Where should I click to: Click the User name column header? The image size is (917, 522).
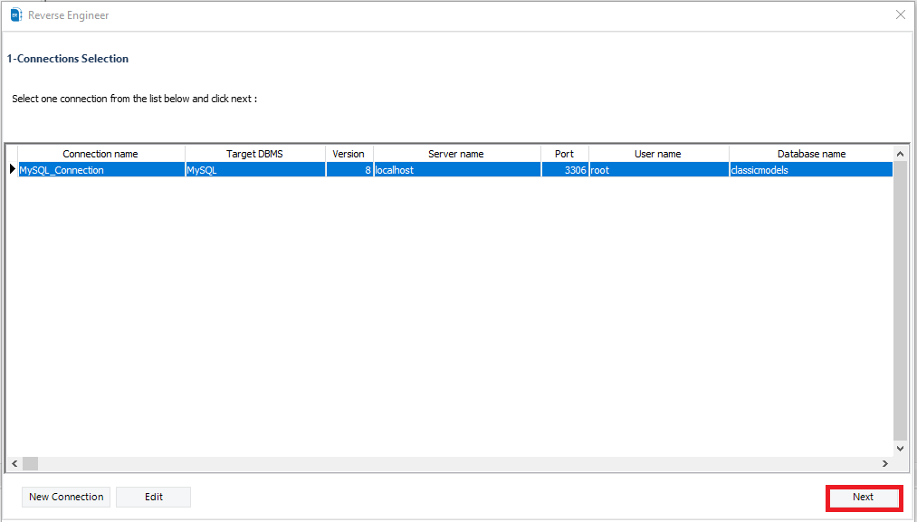(x=658, y=153)
